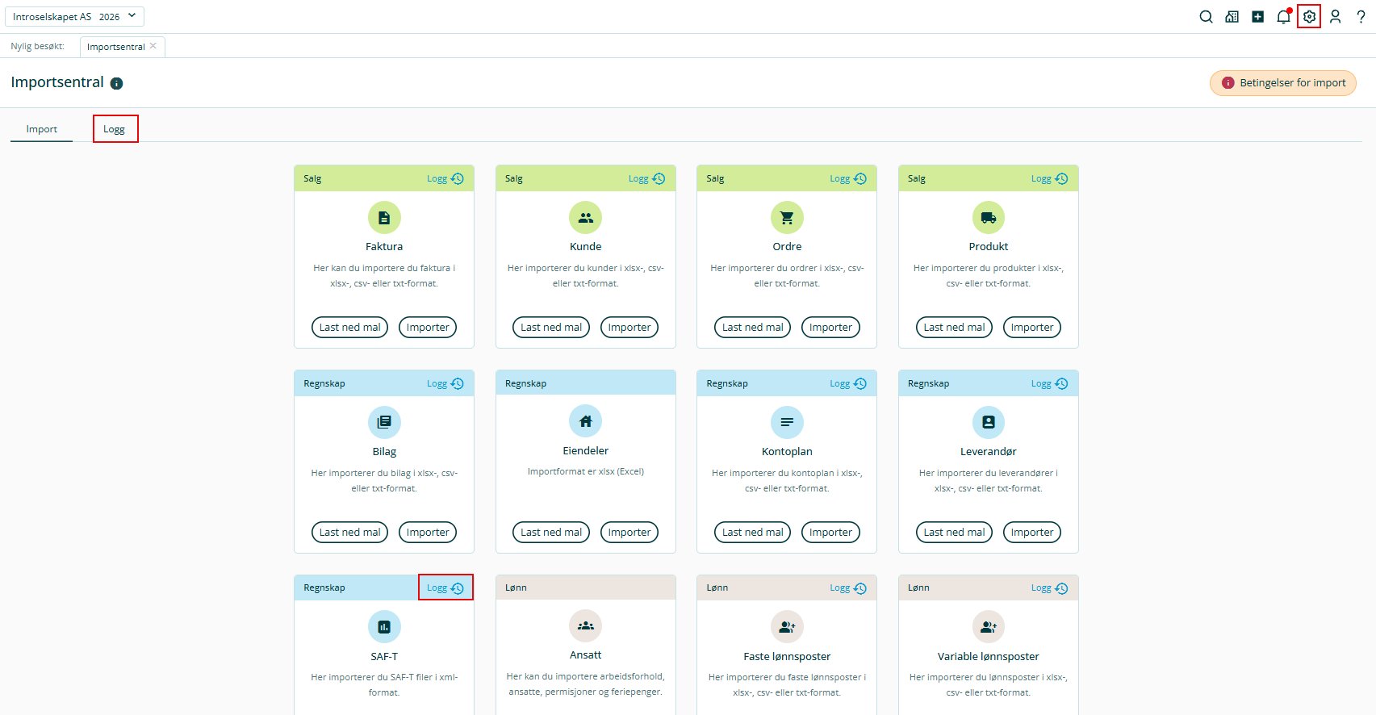
Task: Open the user profile icon
Action: [1335, 17]
